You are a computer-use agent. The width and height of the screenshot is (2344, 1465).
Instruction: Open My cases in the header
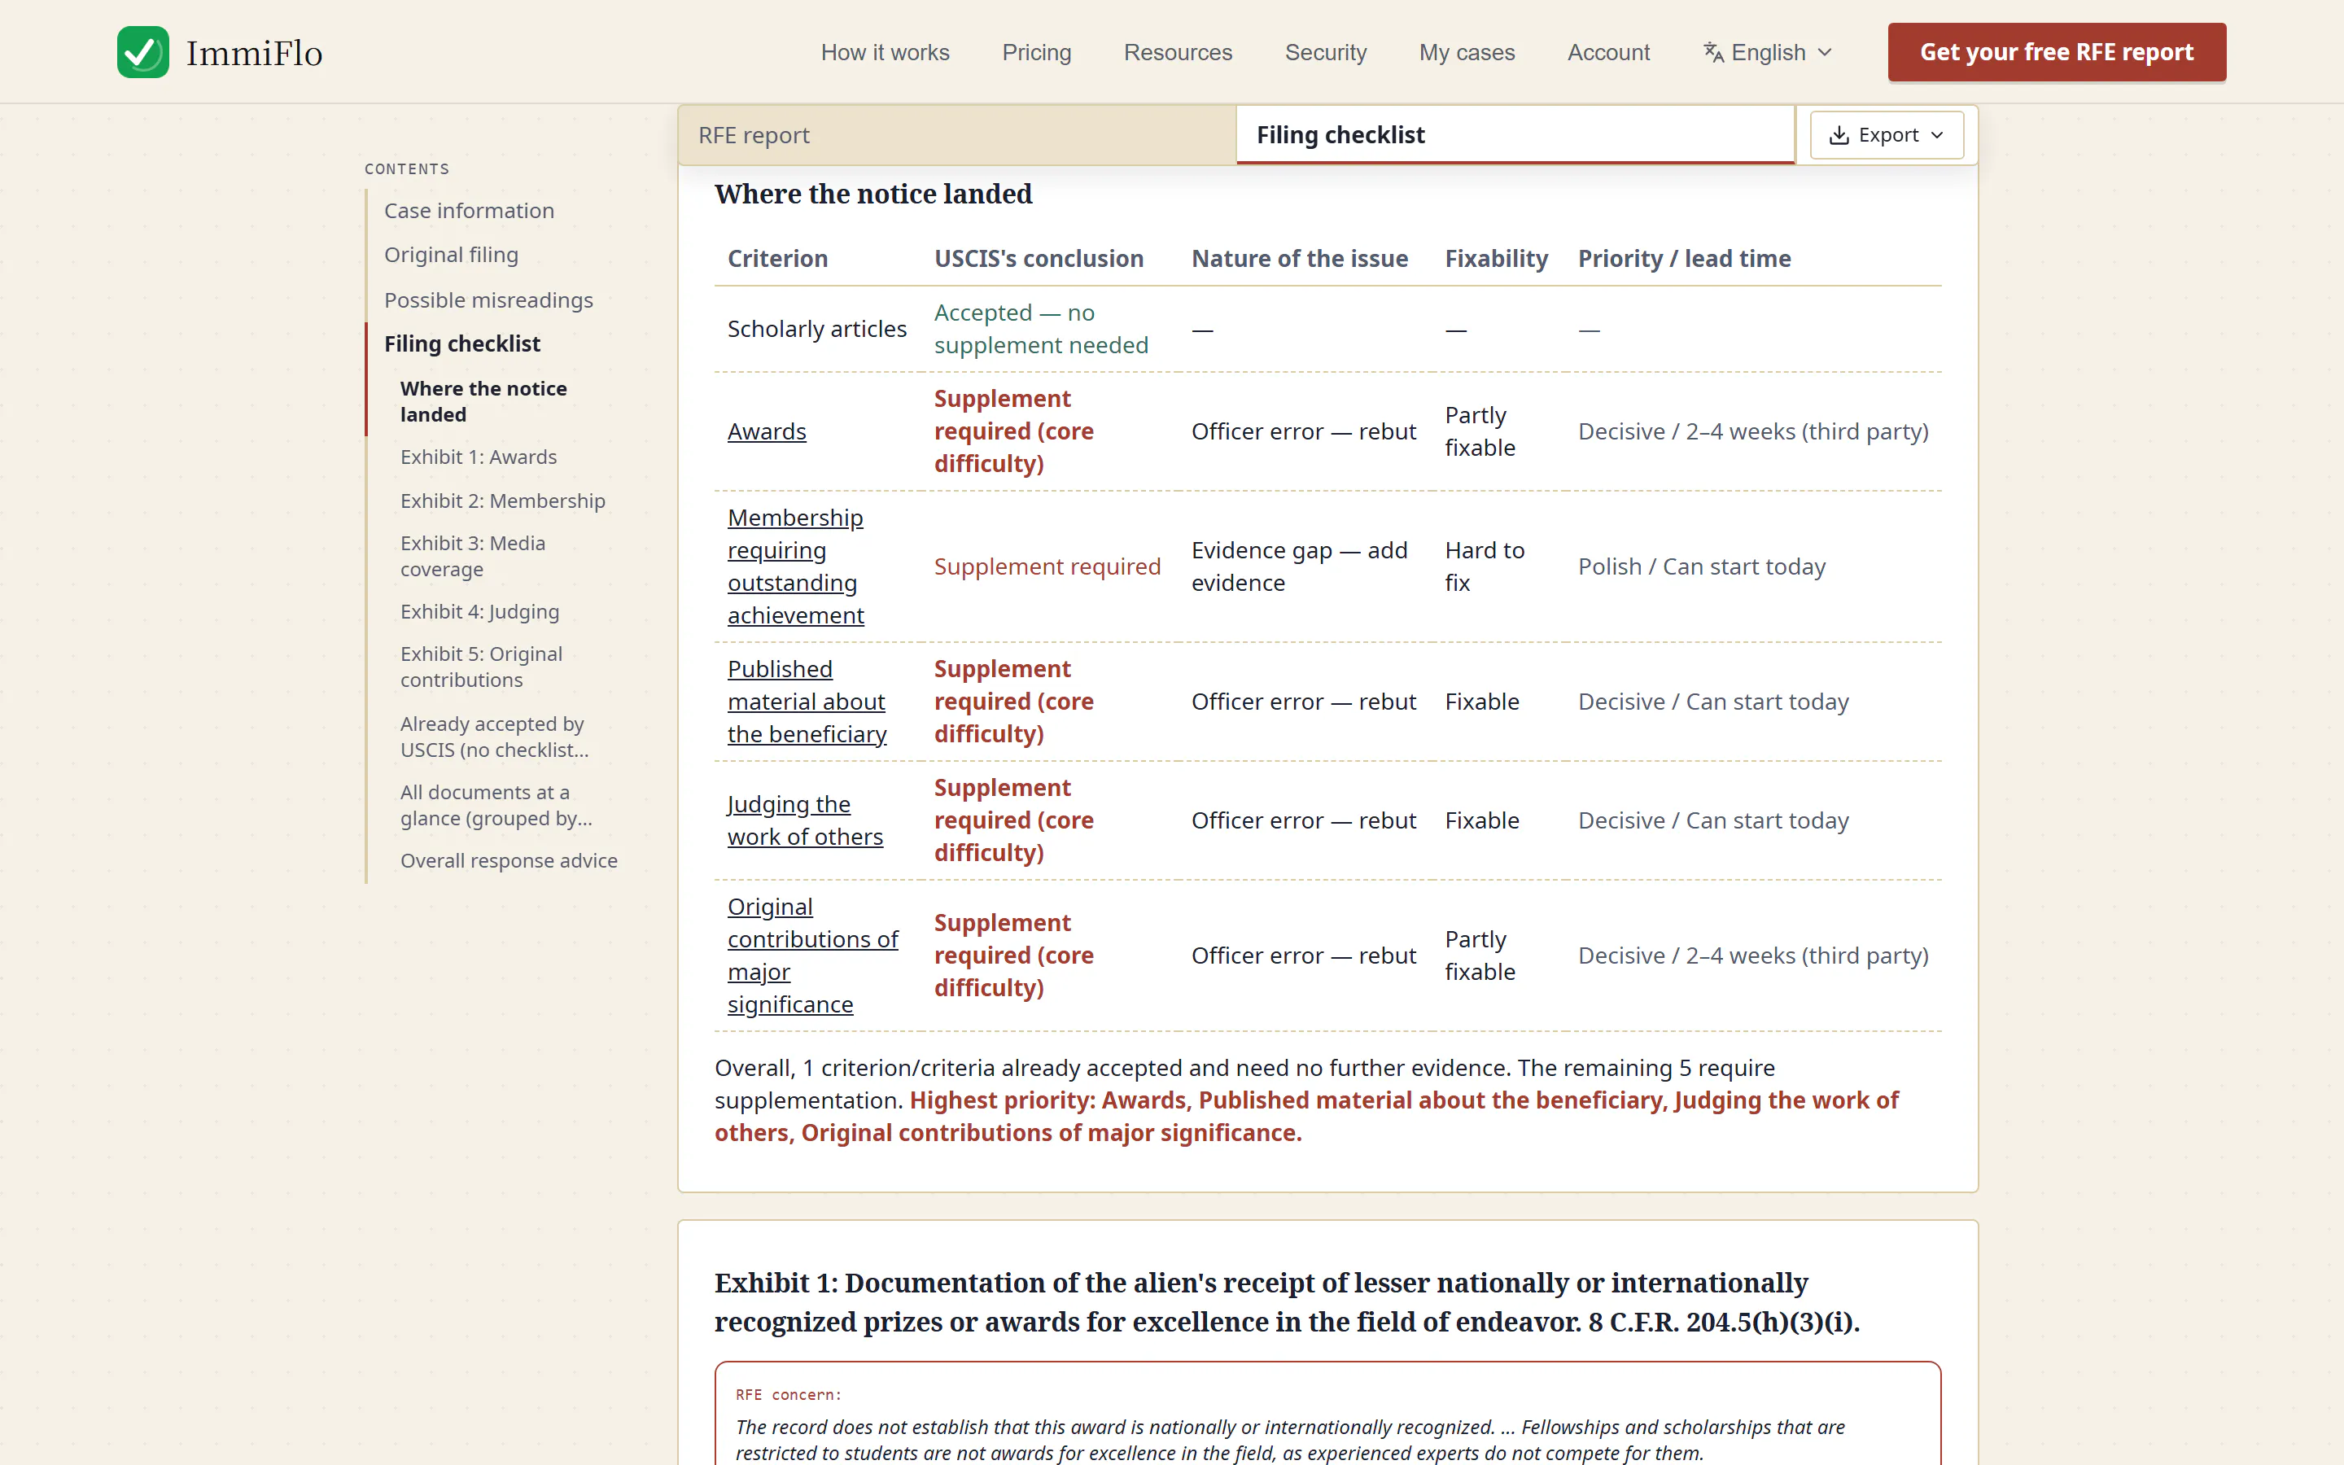tap(1467, 52)
